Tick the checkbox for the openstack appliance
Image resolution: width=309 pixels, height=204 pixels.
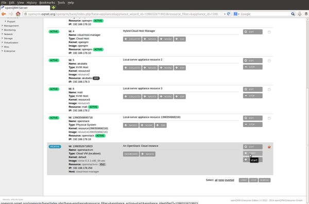click(269, 118)
